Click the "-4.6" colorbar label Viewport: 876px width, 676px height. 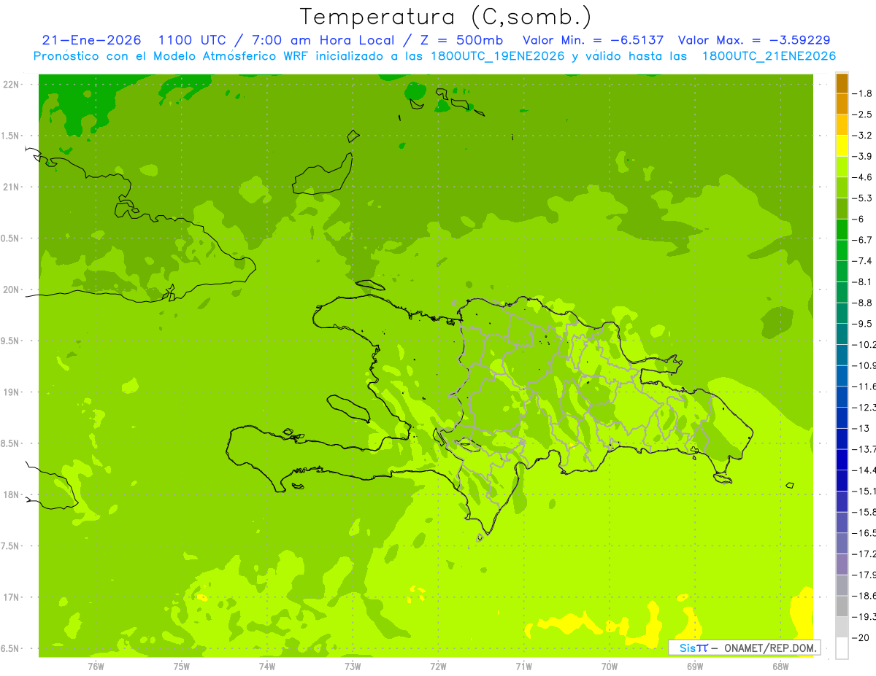point(864,177)
